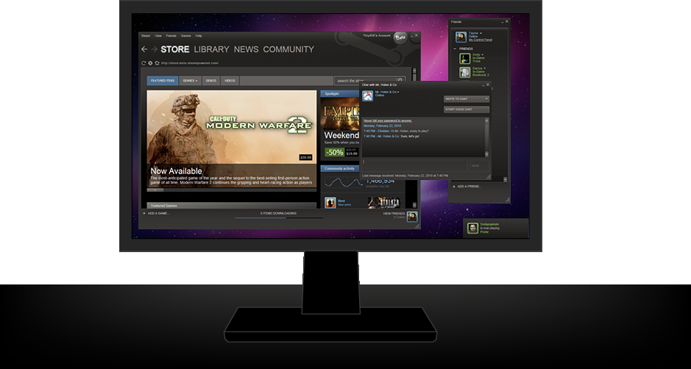
Task: Click 'Never tell your password to anyone.'
Action: coord(388,121)
